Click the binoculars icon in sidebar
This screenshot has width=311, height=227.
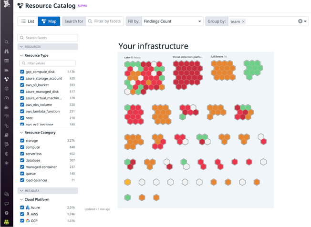pos(6,52)
